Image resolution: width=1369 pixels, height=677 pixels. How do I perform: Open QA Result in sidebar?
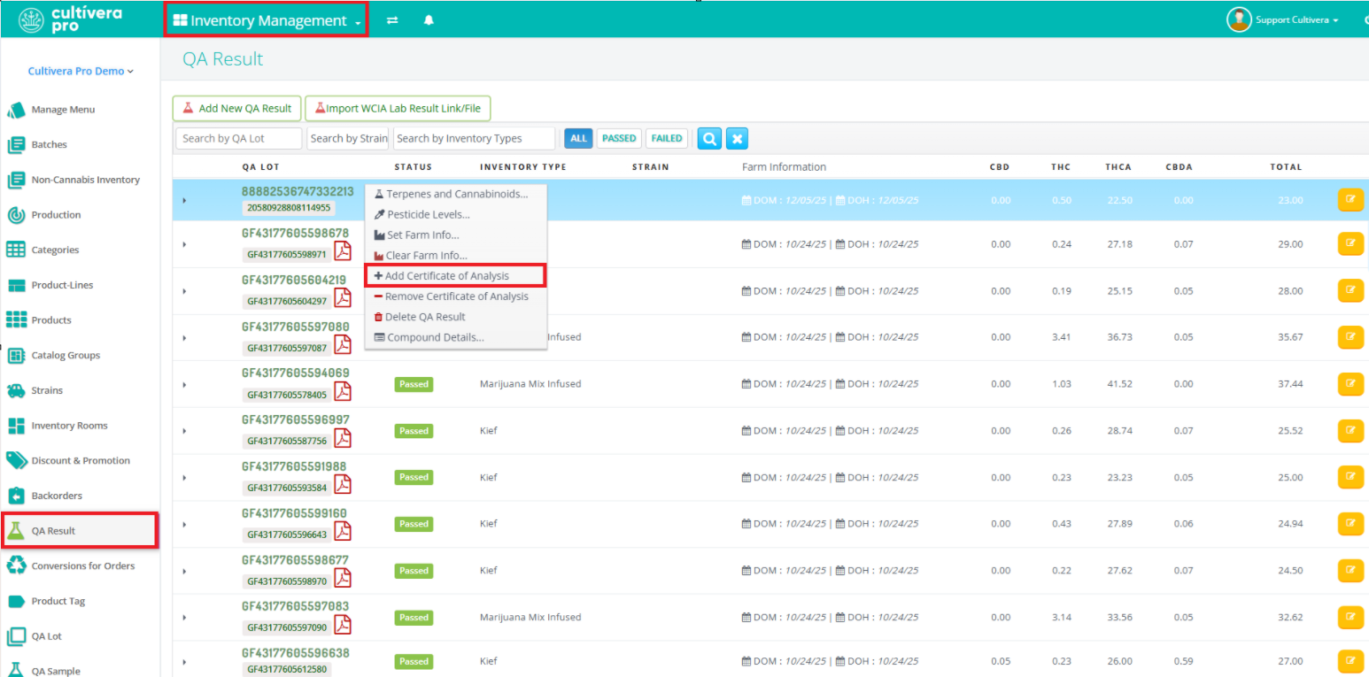[x=80, y=531]
